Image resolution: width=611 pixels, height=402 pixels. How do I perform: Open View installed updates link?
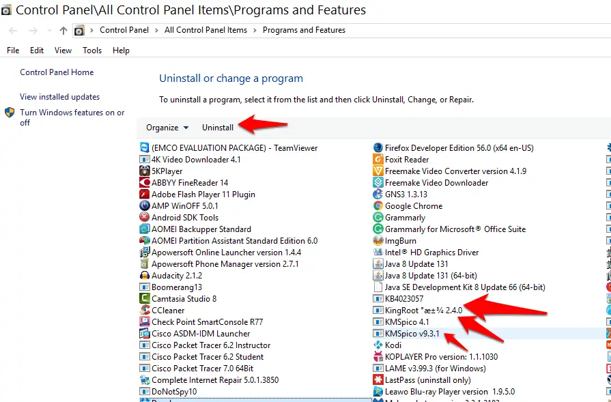(x=59, y=97)
